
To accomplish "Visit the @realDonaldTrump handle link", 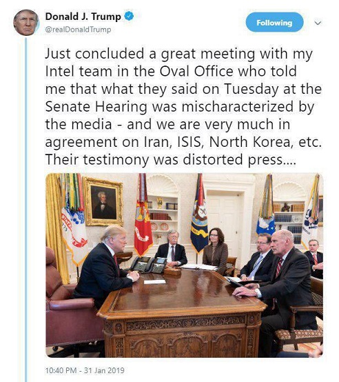I will pos(78,30).
